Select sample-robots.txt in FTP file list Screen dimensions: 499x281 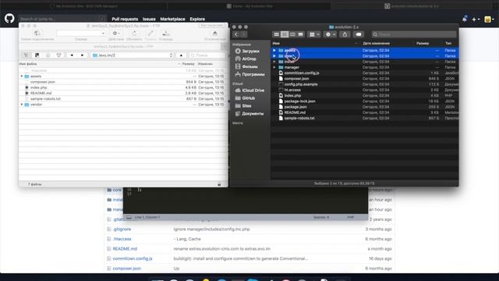tap(45, 99)
